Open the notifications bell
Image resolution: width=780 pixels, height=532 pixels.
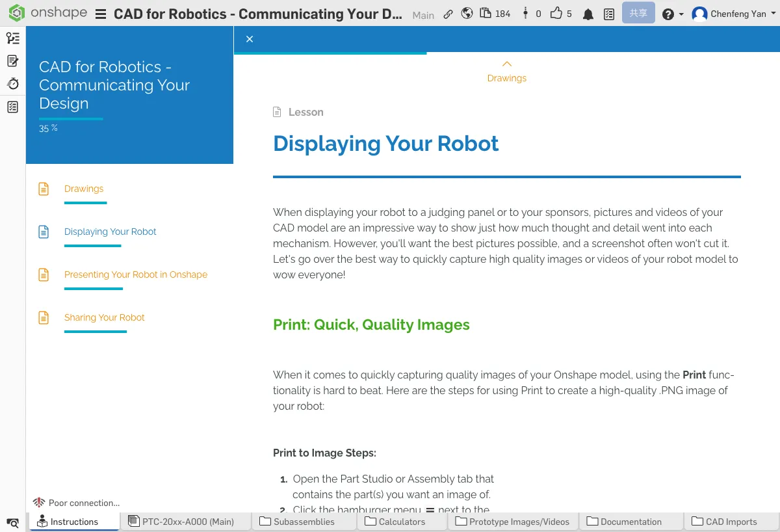(x=588, y=14)
